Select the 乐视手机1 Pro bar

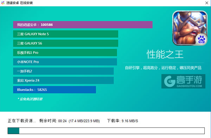pyautogui.click(x=65, y=53)
